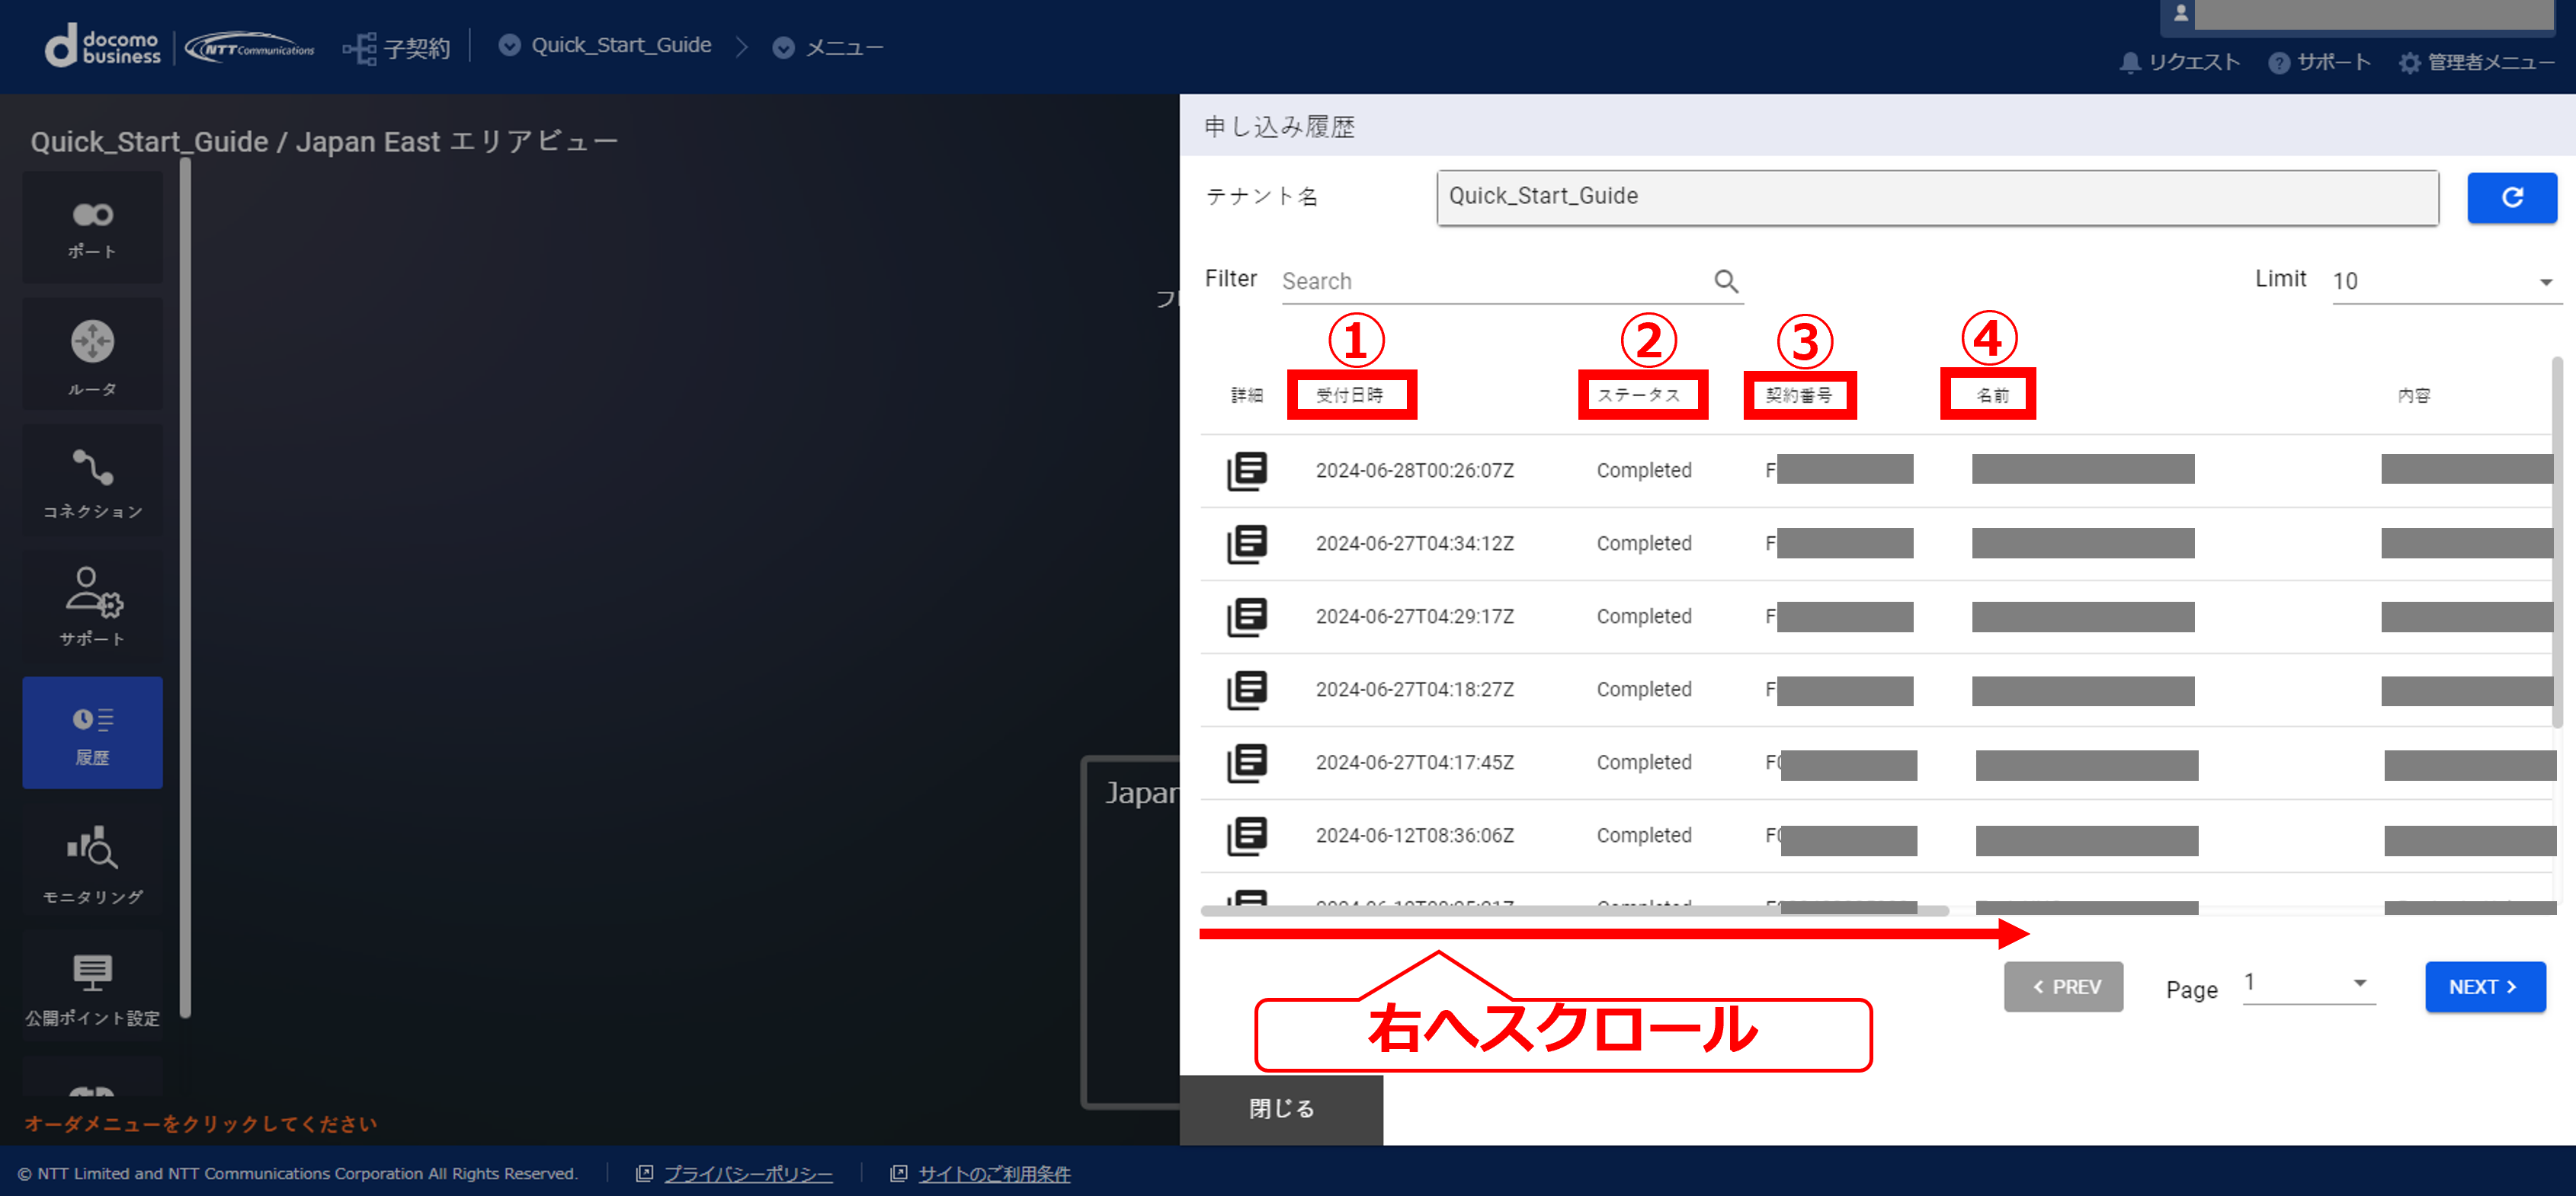Open details for 2024-06-27T04:18:27Z entry
Screen dimensions: 2576x1196
point(1246,689)
